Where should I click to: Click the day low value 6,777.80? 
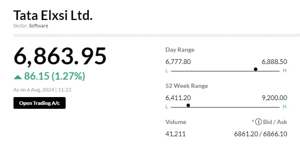(178, 62)
